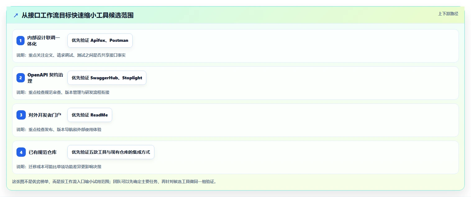This screenshot has width=471, height=197.
Task: Select the OpenAPI 契约治理 label
Action: pos(45,78)
